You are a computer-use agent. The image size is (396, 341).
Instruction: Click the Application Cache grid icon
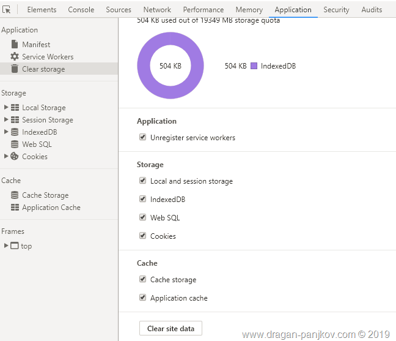click(x=15, y=208)
